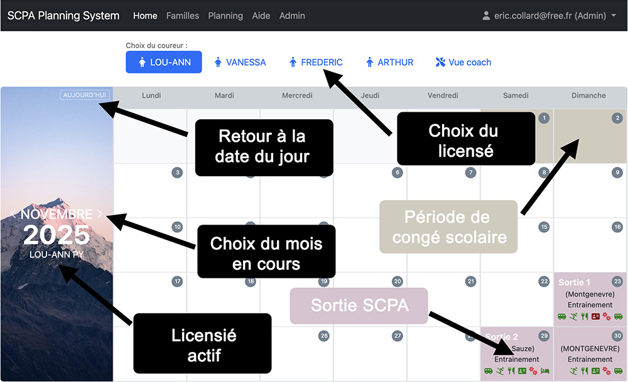Open the Familles menu item

point(183,16)
